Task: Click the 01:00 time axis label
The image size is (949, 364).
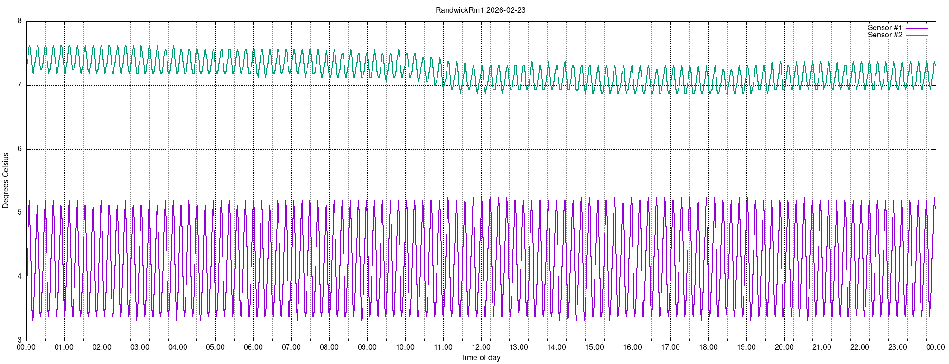Action: pos(64,347)
